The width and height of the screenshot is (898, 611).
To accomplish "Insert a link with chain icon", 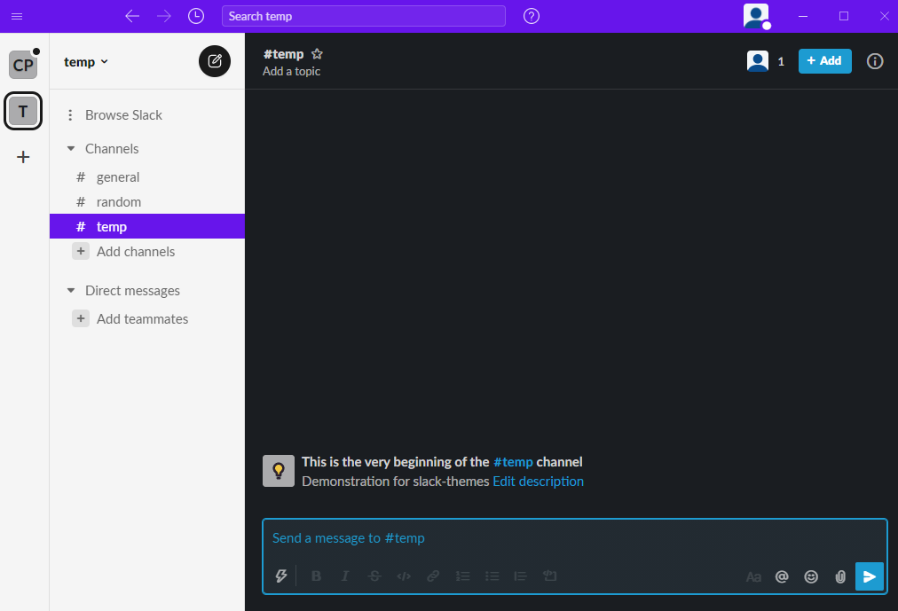I will (433, 576).
